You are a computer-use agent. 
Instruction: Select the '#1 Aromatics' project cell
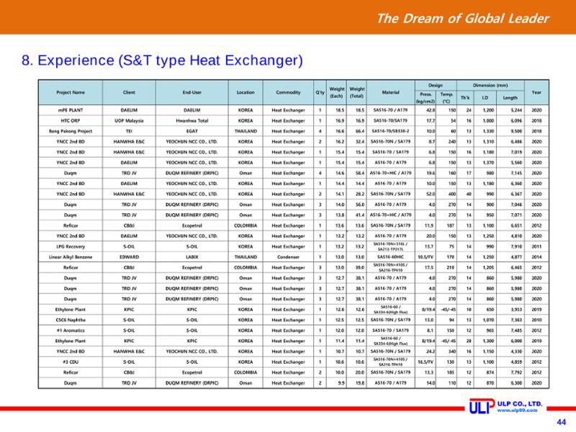coord(71,330)
